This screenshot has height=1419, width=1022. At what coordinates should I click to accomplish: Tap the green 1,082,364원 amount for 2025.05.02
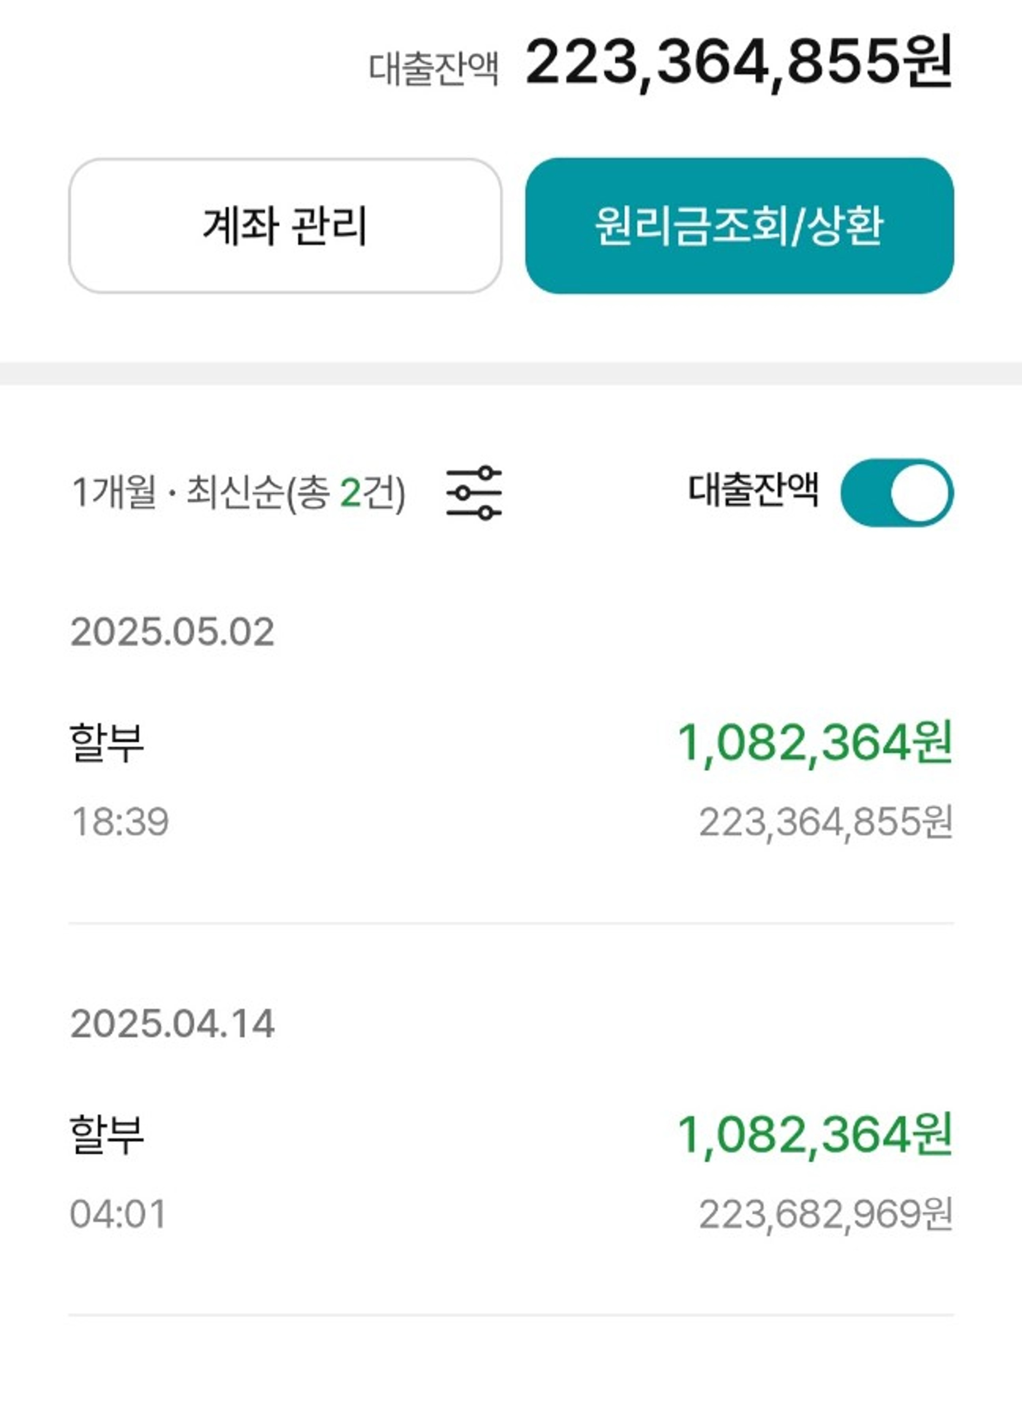[x=814, y=743]
